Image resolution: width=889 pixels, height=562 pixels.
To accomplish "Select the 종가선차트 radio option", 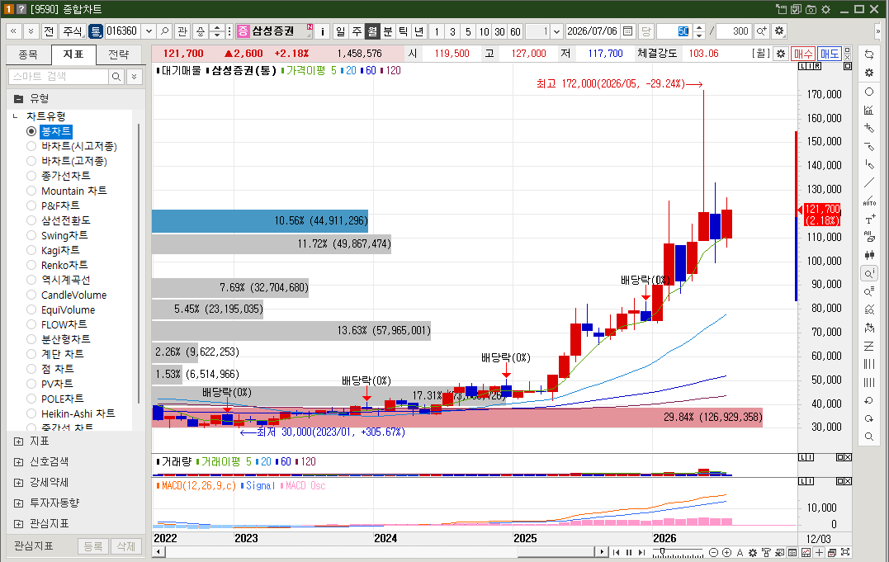I will pyautogui.click(x=31, y=176).
